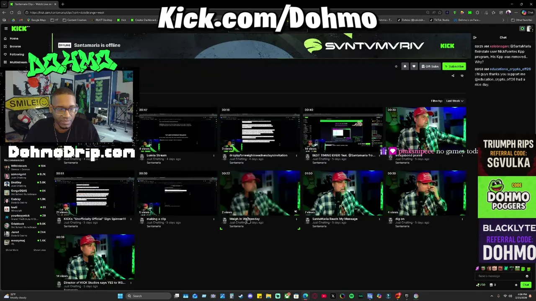
Task: Click username educations_crypto_off26 in chat
Action: 510,69
